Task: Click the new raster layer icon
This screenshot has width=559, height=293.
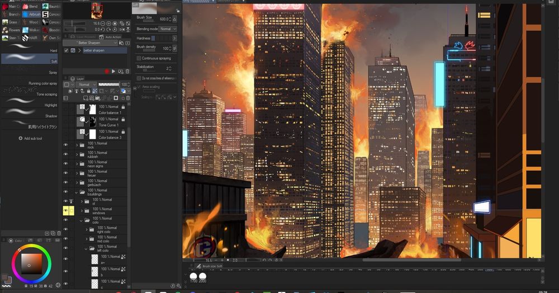Action: point(86,98)
